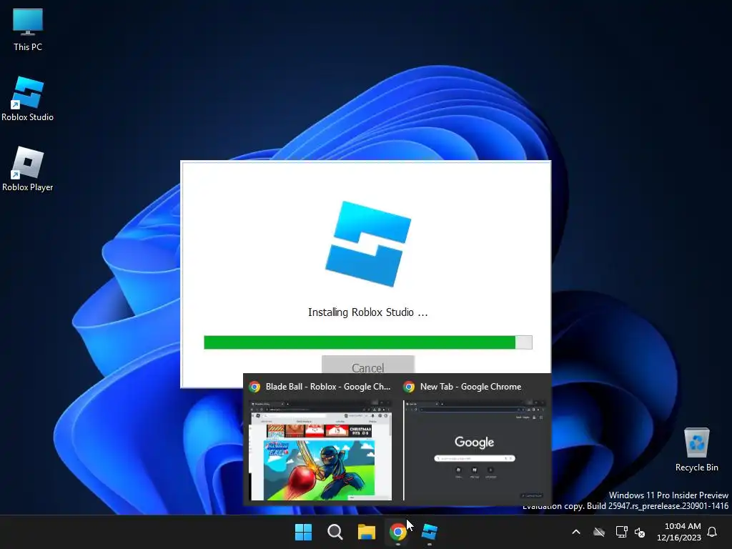
Task: Click the muted volume tray icon
Action: pos(640,532)
